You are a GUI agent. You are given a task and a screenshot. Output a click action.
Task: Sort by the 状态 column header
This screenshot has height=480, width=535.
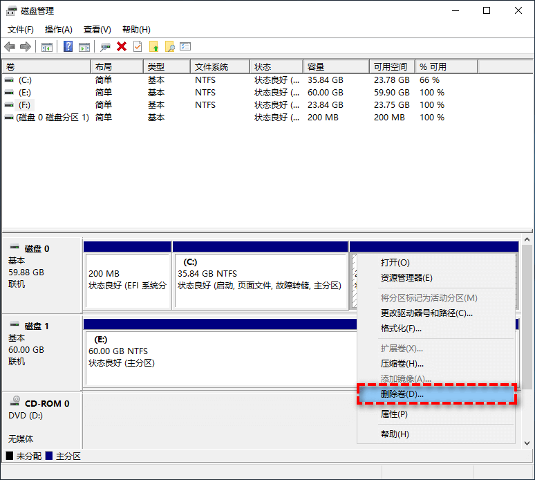pyautogui.click(x=276, y=66)
